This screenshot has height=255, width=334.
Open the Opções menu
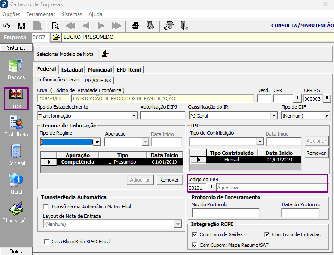[11, 14]
